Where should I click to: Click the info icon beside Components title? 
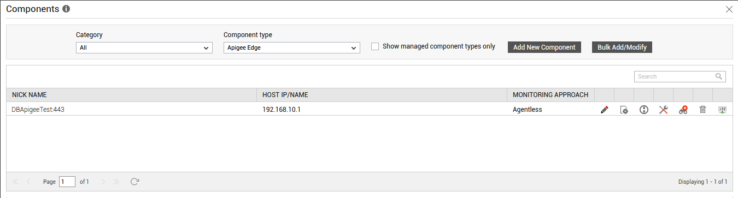tap(66, 9)
